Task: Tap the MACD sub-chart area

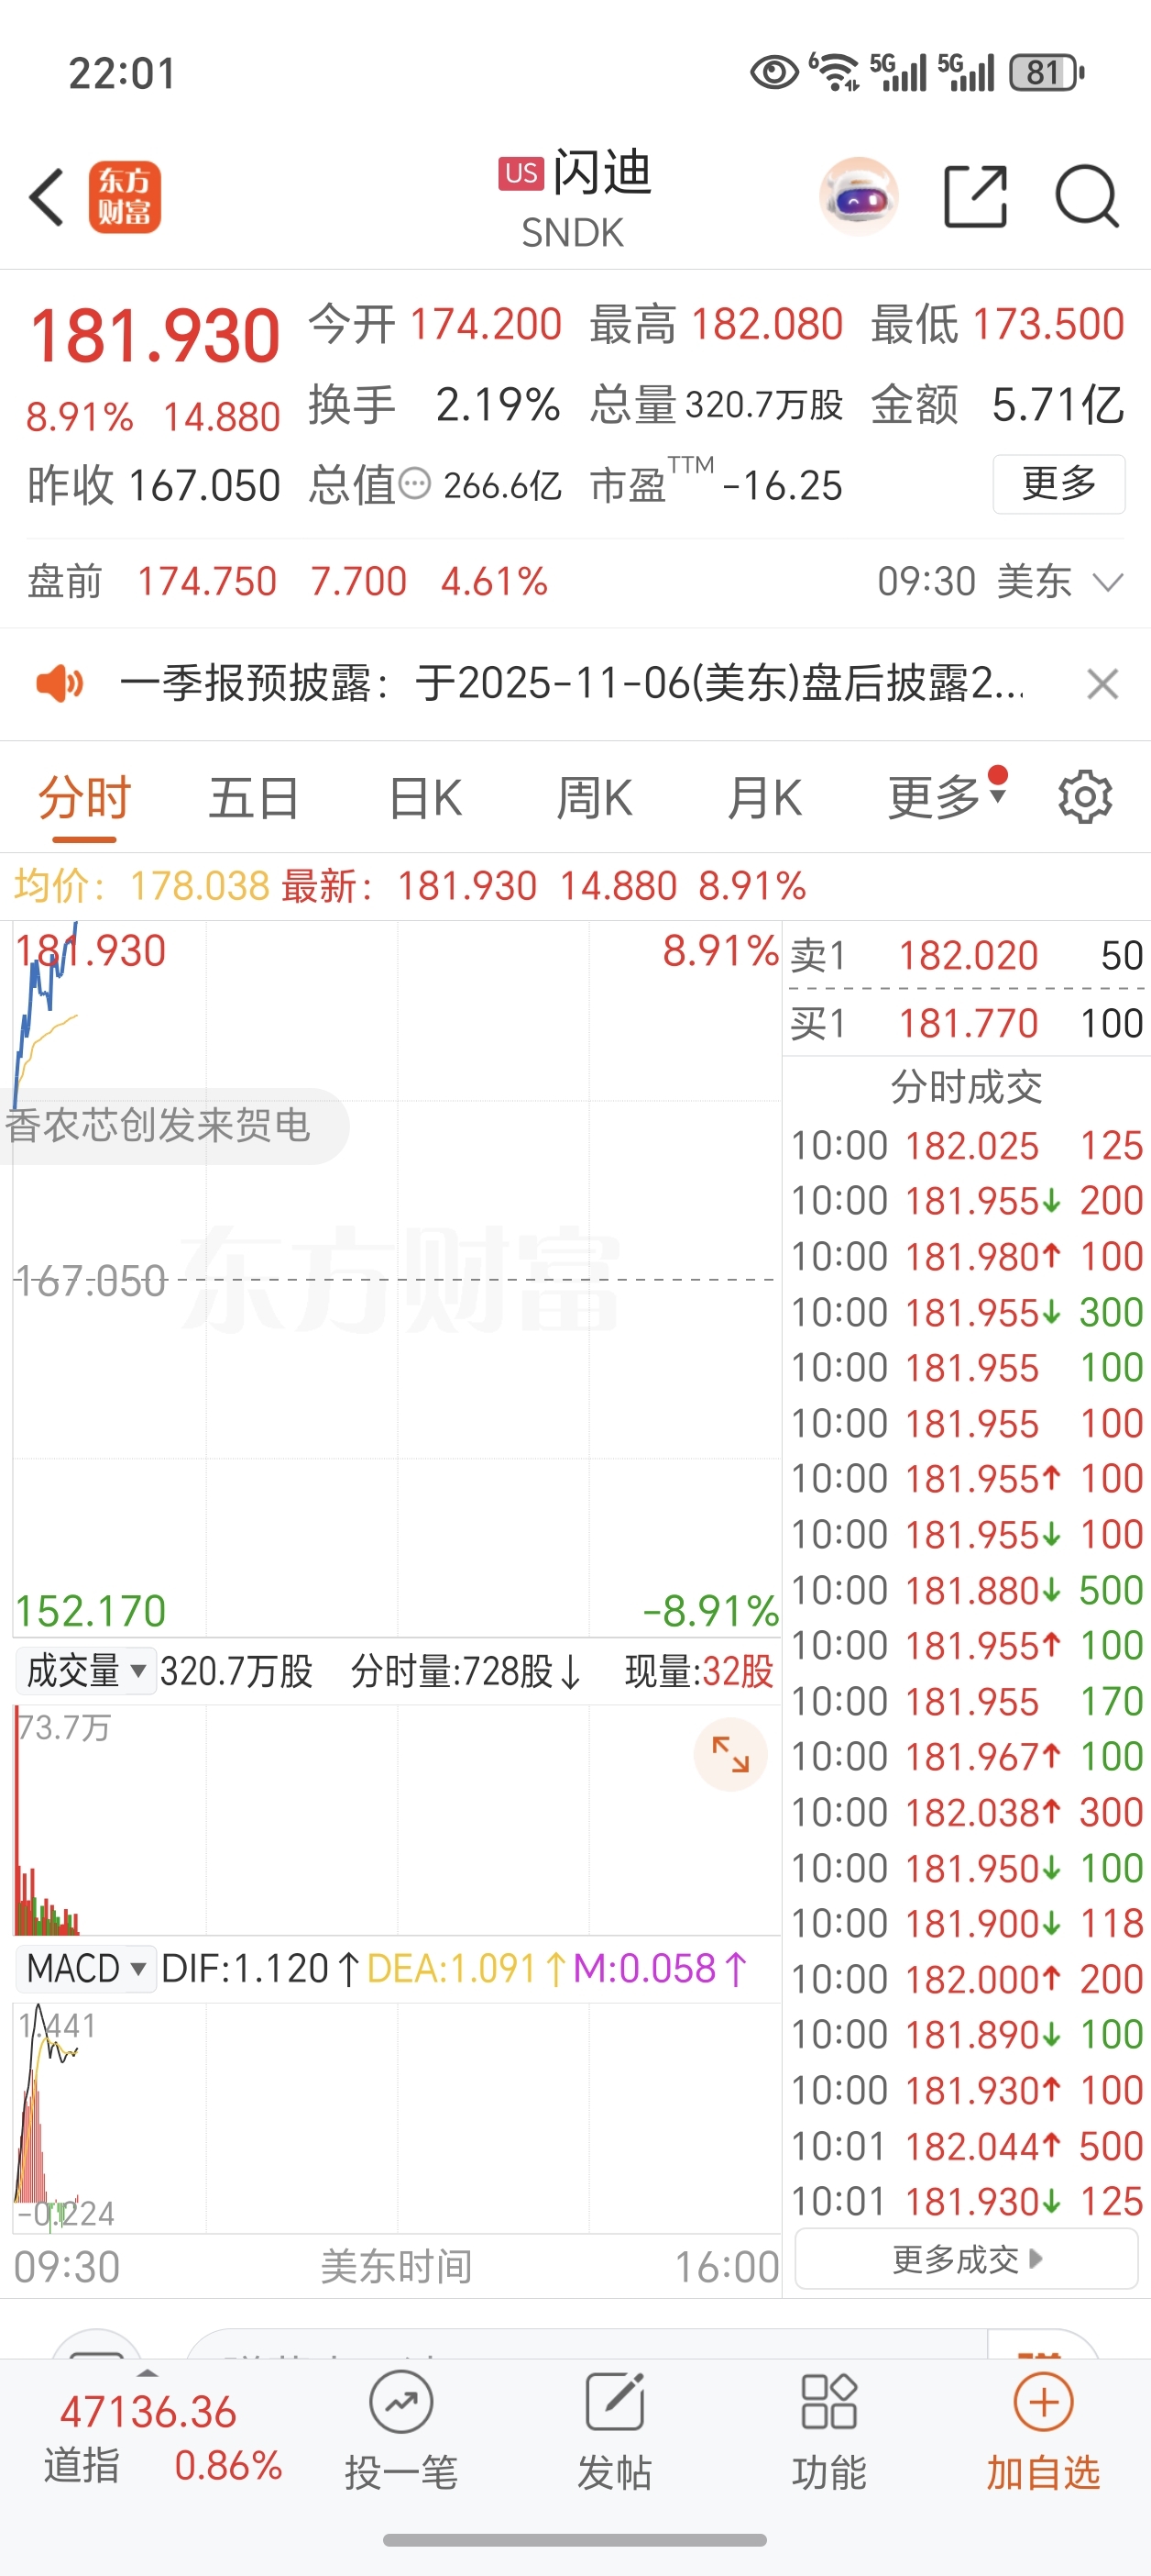Action: pyautogui.click(x=396, y=2118)
